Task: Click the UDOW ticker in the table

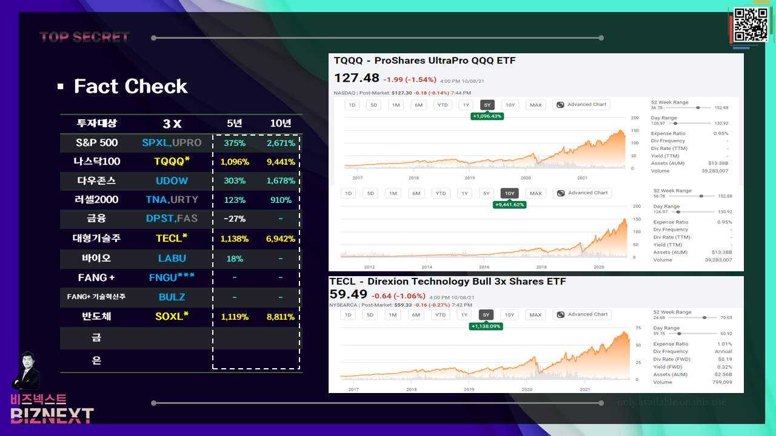Action: coord(172,180)
